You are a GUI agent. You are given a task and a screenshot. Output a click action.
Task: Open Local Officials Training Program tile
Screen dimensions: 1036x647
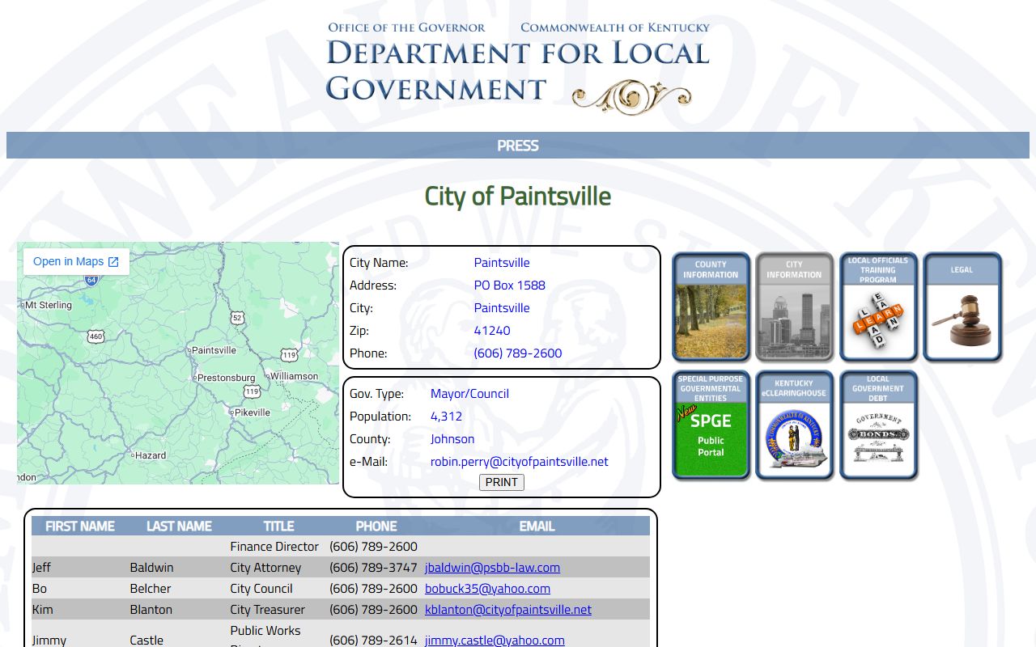pyautogui.click(x=878, y=307)
